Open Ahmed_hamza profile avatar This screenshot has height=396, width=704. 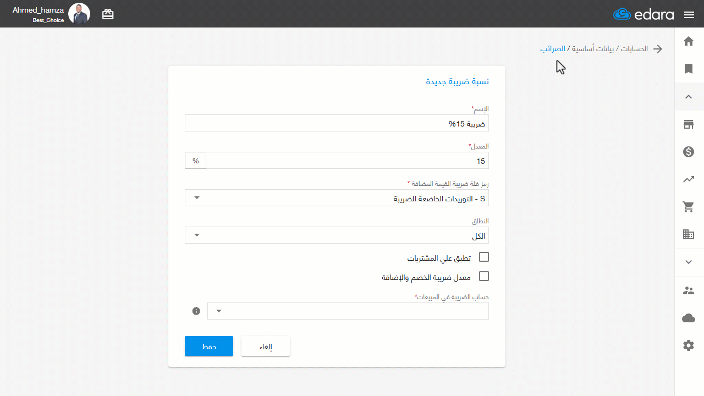tap(79, 14)
